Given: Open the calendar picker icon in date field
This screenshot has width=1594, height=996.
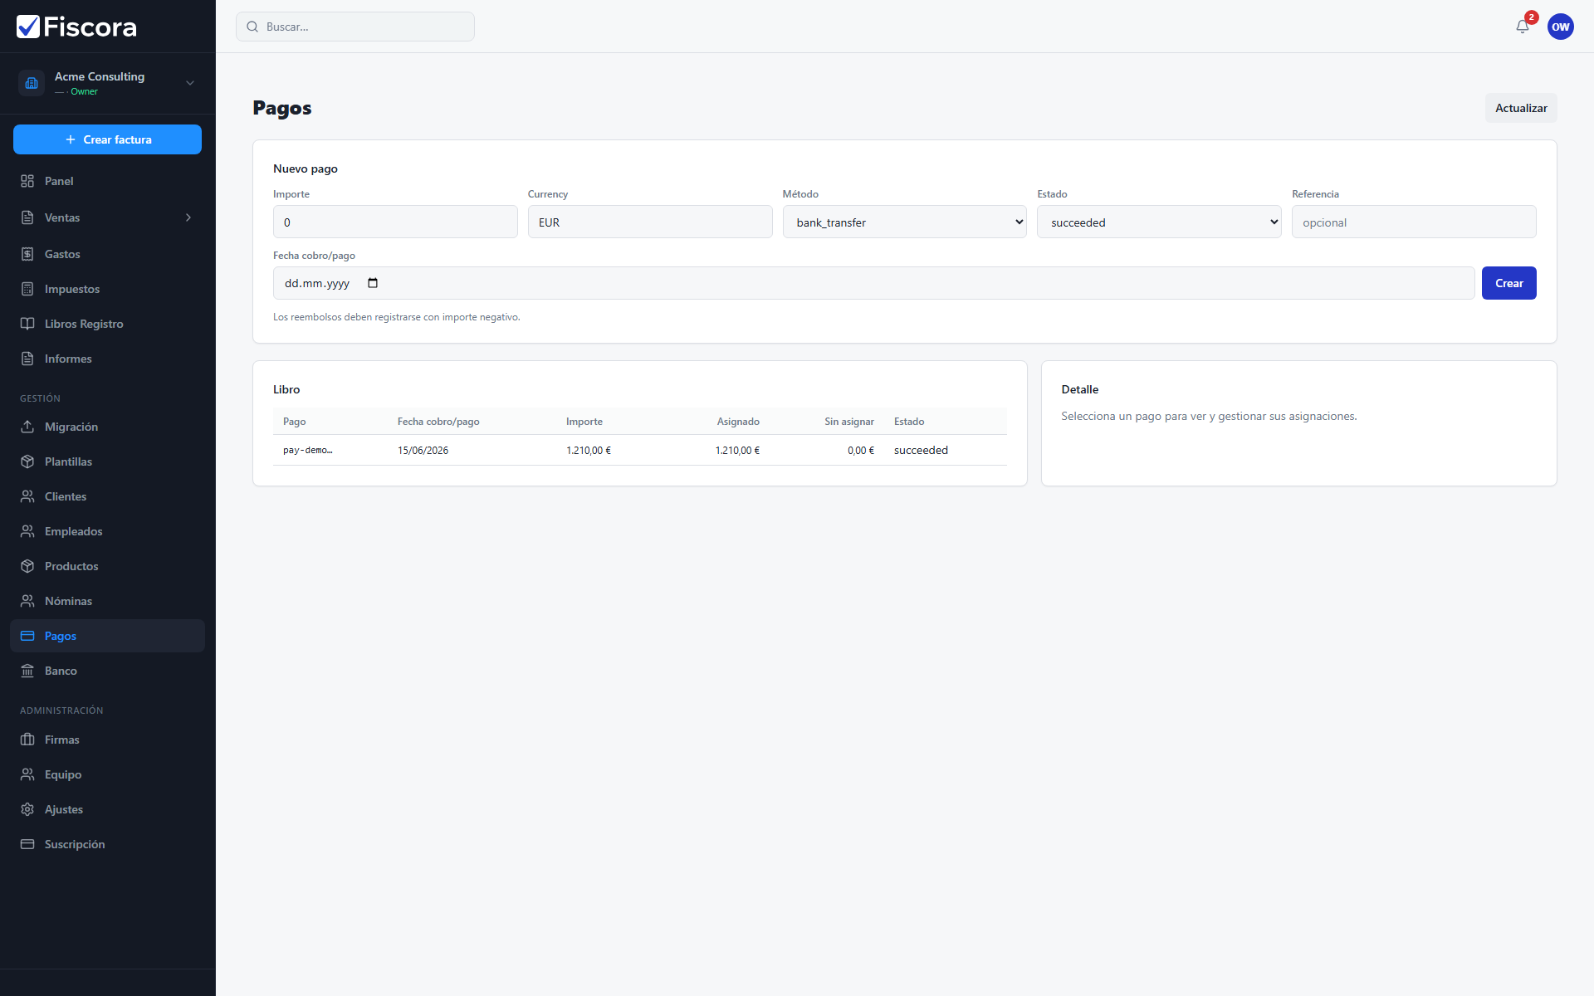Looking at the screenshot, I should (x=373, y=283).
